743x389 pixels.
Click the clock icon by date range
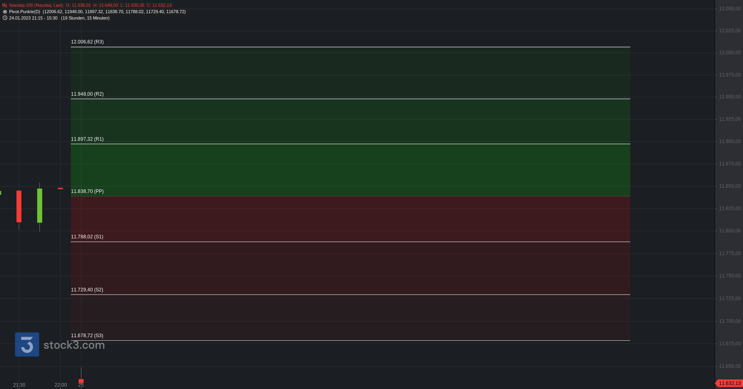click(x=5, y=18)
